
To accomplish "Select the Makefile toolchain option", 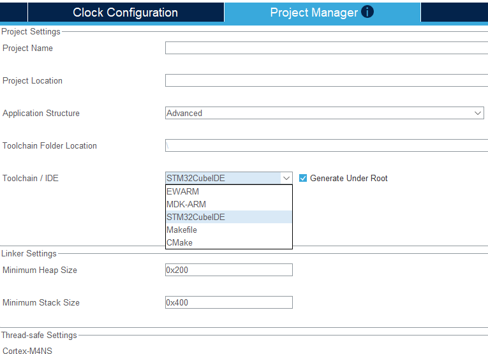I will 229,230.
